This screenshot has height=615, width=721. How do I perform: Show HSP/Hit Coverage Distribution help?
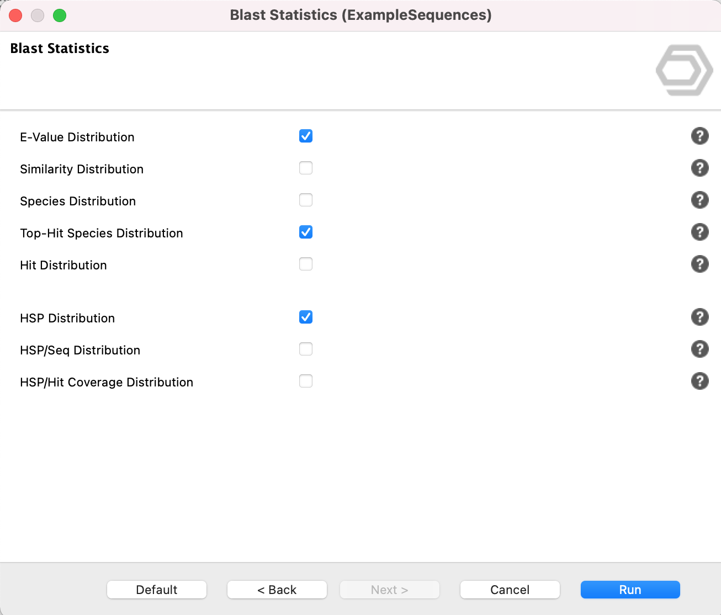(699, 381)
